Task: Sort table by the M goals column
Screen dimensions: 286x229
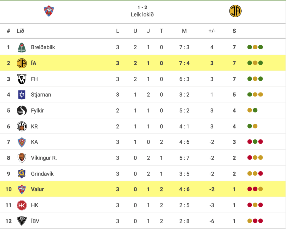Action: pos(184,31)
